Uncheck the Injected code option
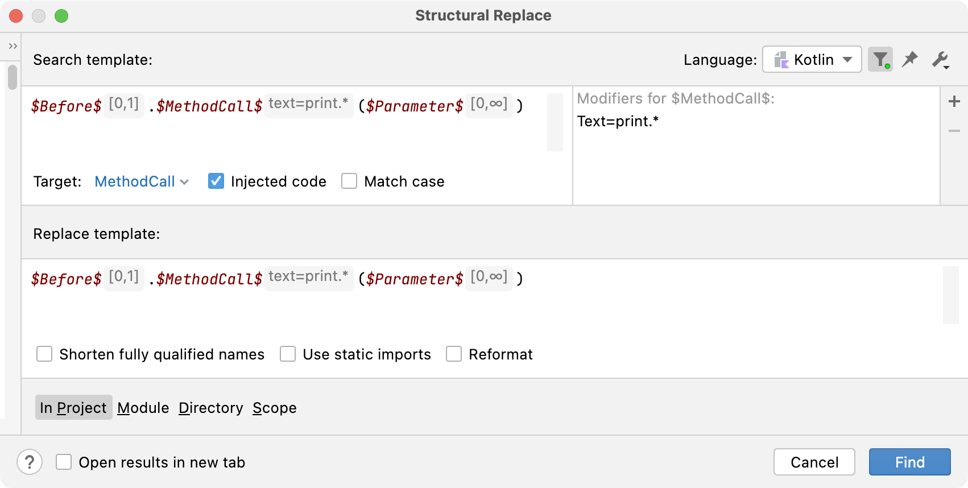968x488 pixels. [x=216, y=181]
